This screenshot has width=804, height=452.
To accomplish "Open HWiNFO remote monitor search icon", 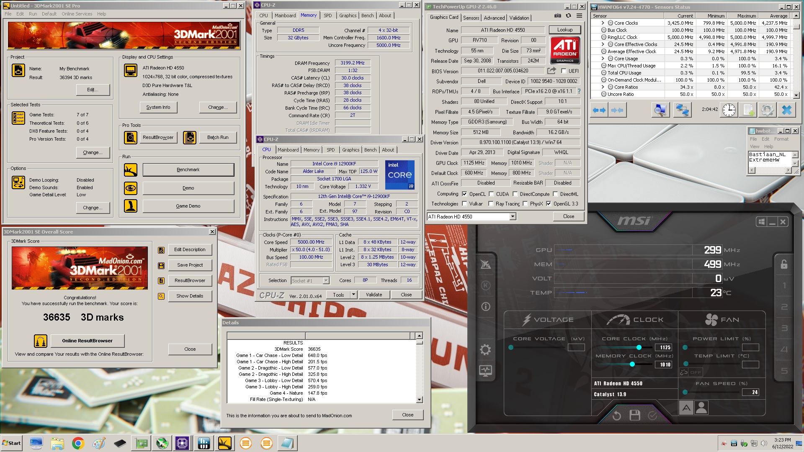I will coord(660,110).
